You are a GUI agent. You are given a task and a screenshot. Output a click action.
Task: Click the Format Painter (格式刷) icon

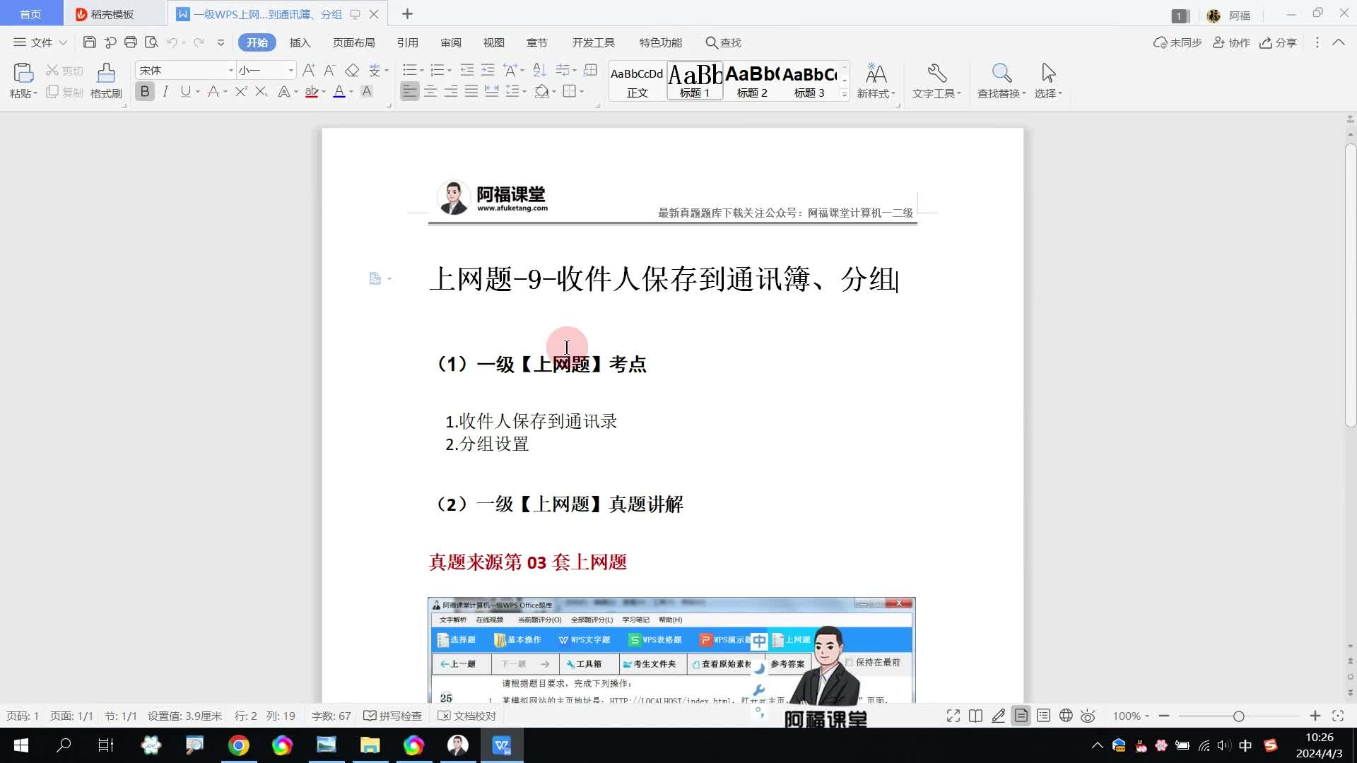pyautogui.click(x=106, y=73)
